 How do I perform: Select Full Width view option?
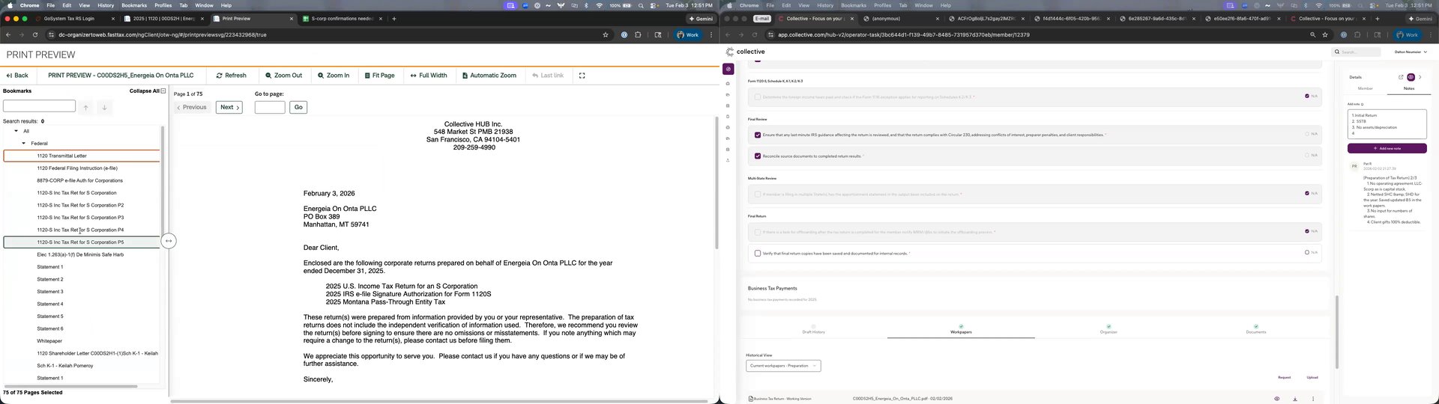point(429,76)
